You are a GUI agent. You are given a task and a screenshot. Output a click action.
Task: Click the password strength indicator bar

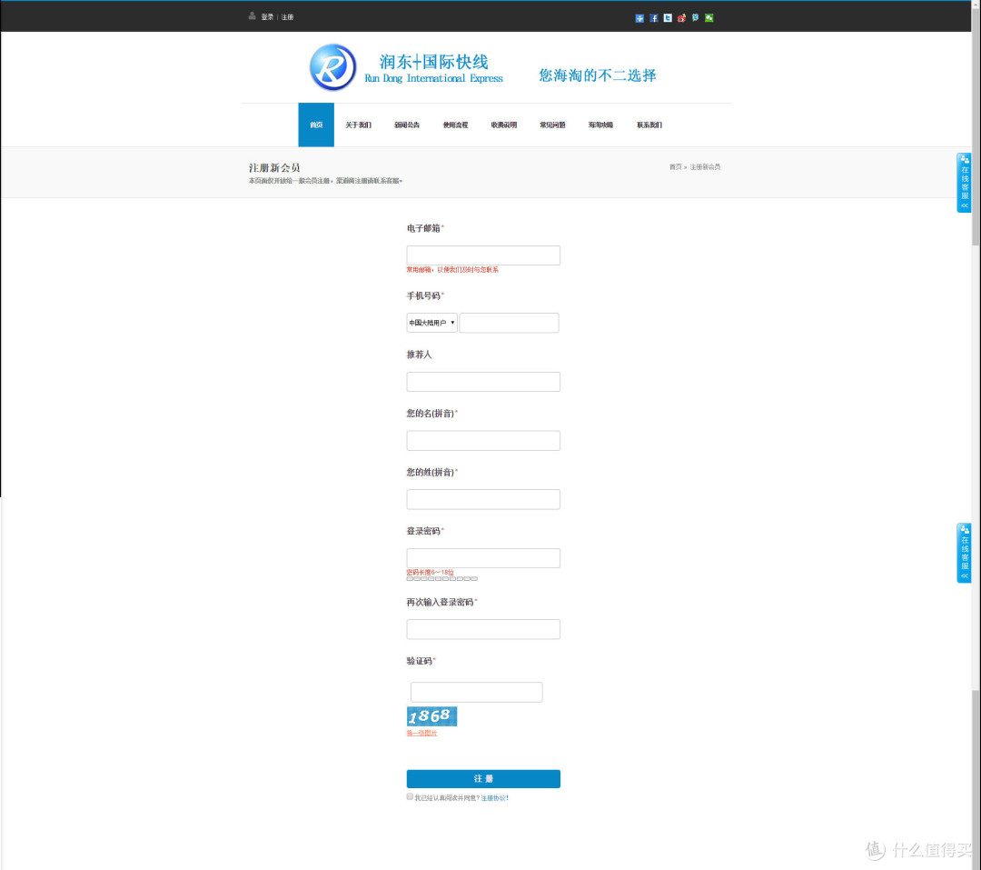(x=441, y=579)
